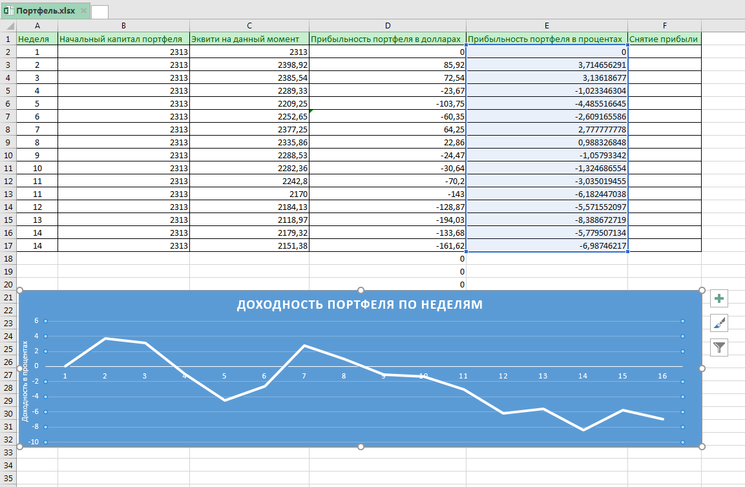
Task: Click the vertical axis title Доходность в процентах
Action: point(25,381)
